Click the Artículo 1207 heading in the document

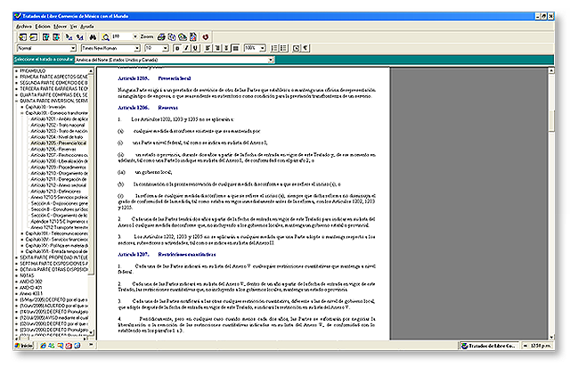tap(167, 255)
